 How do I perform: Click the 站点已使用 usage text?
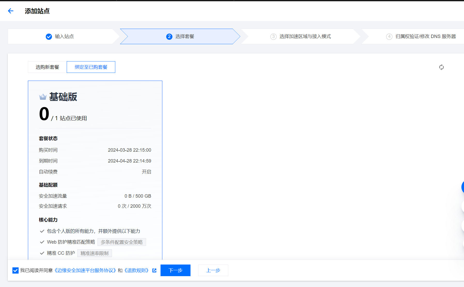coord(73,118)
